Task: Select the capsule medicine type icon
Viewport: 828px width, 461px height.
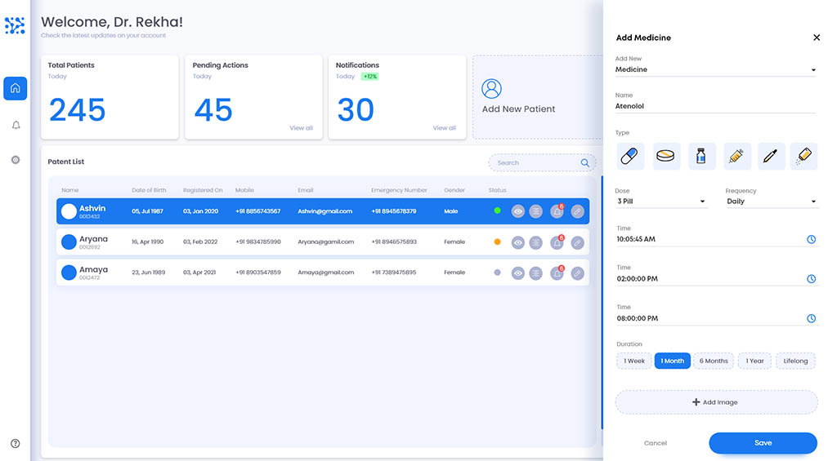Action: [630, 156]
